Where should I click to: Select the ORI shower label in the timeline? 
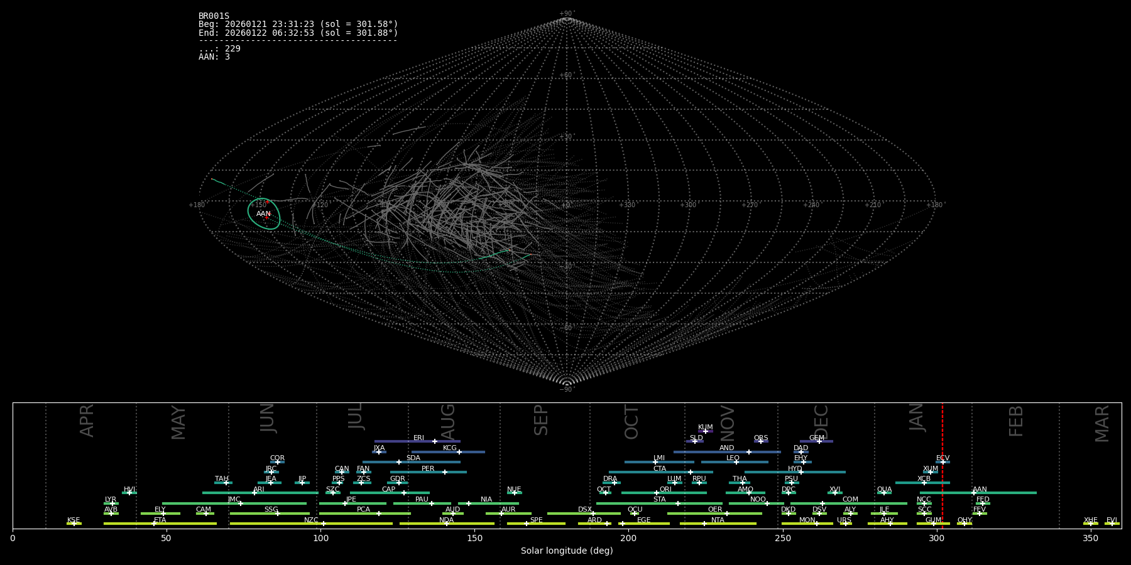pyautogui.click(x=665, y=490)
